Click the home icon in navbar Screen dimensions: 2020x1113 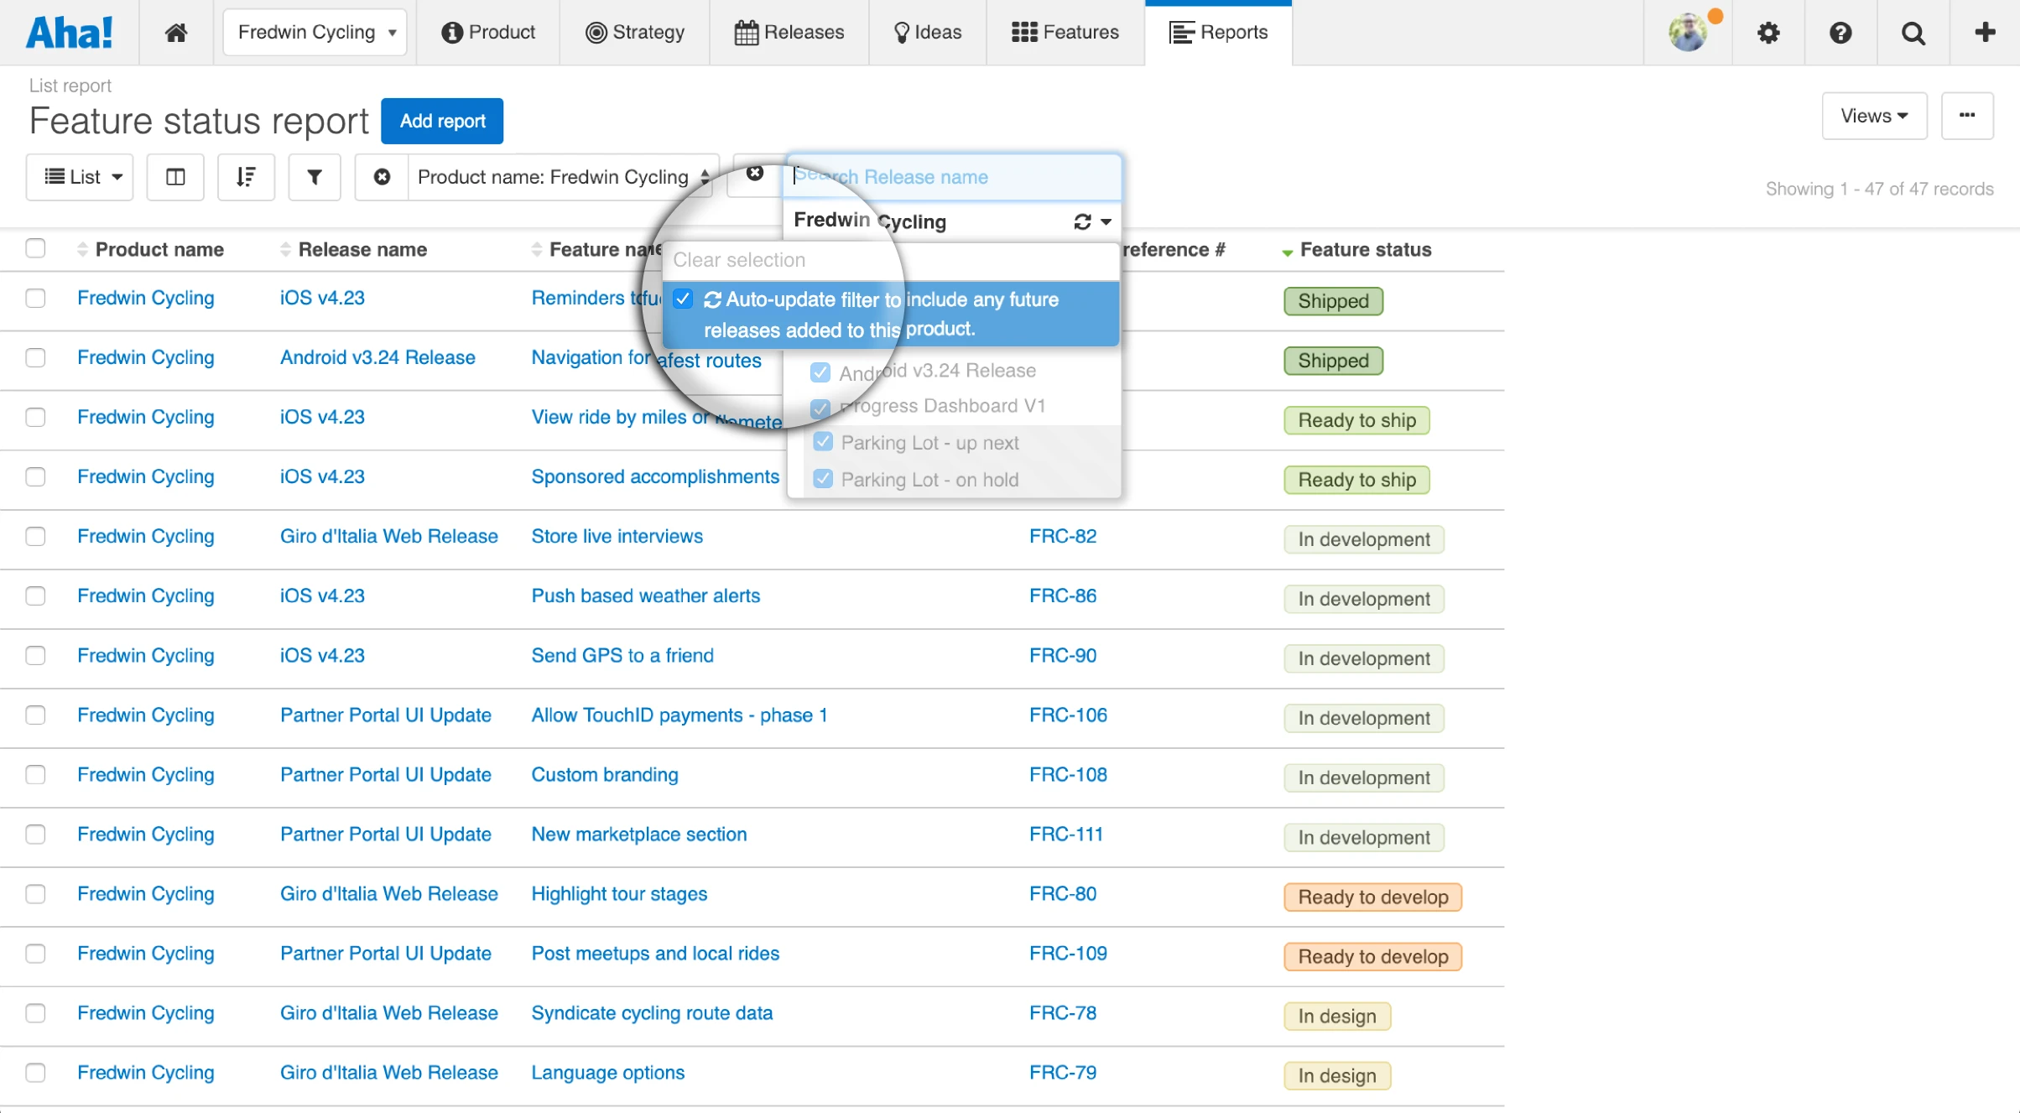[175, 33]
